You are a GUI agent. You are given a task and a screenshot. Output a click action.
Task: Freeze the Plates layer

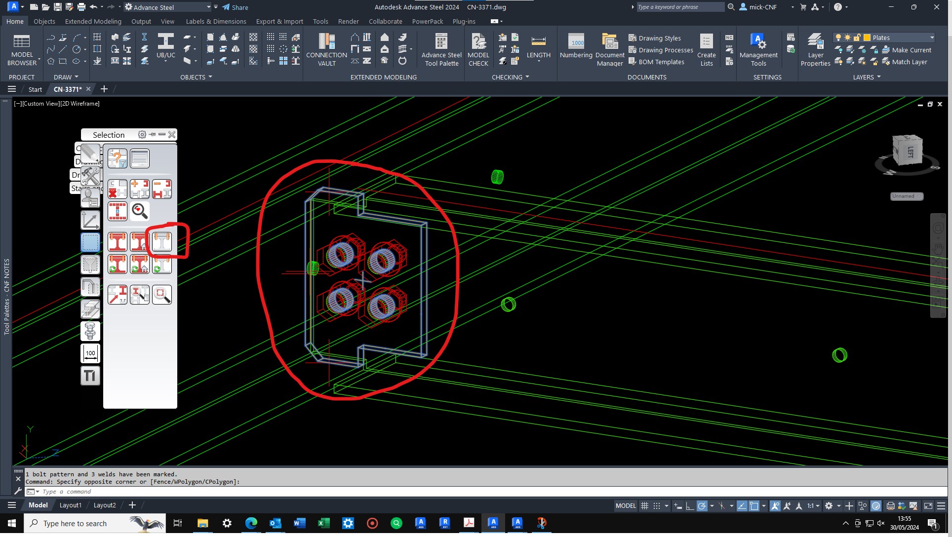click(x=848, y=38)
